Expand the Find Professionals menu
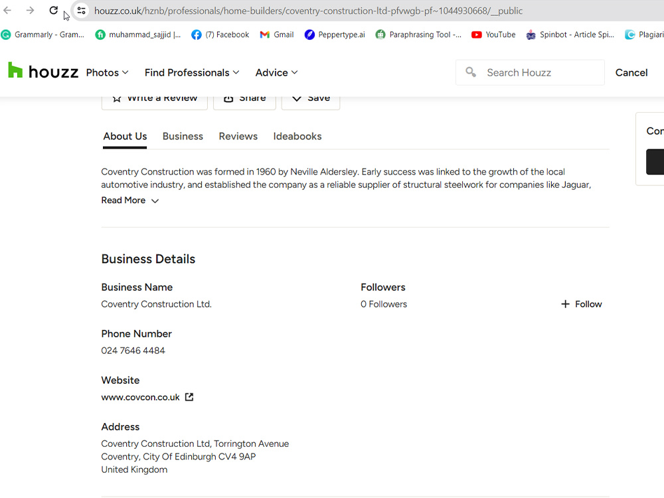This screenshot has width=664, height=498. [192, 72]
